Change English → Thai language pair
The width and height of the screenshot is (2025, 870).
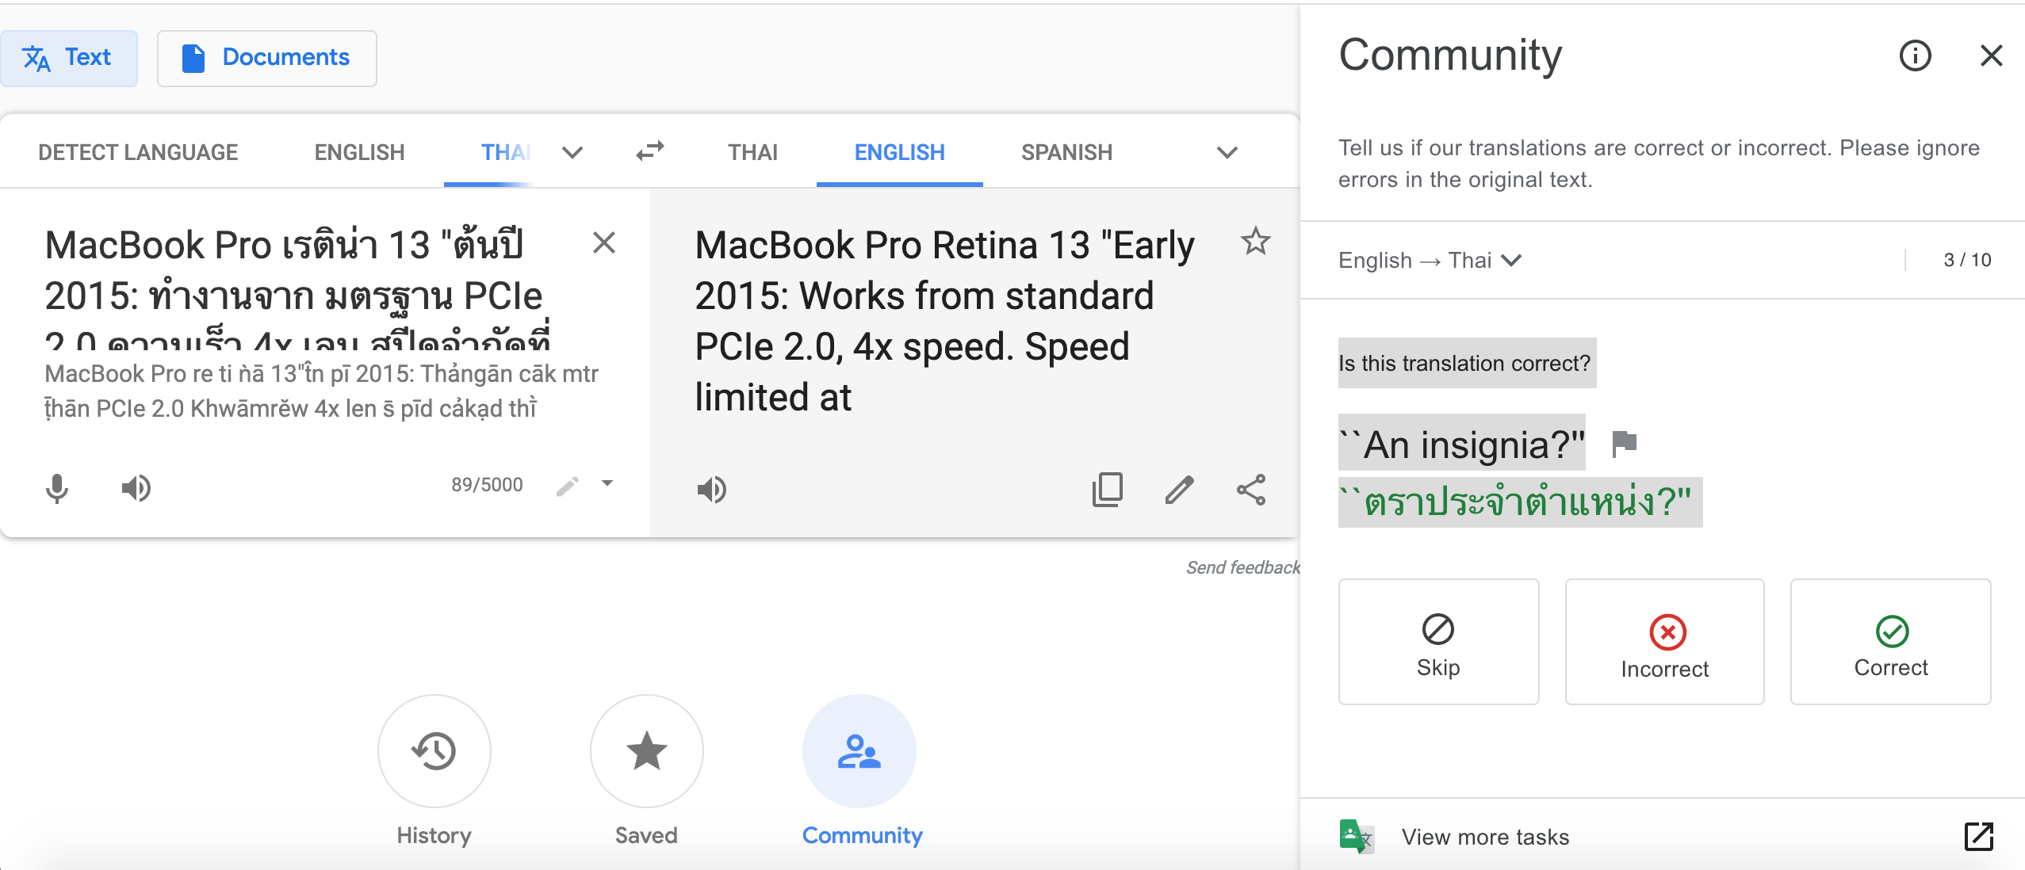(x=1430, y=260)
